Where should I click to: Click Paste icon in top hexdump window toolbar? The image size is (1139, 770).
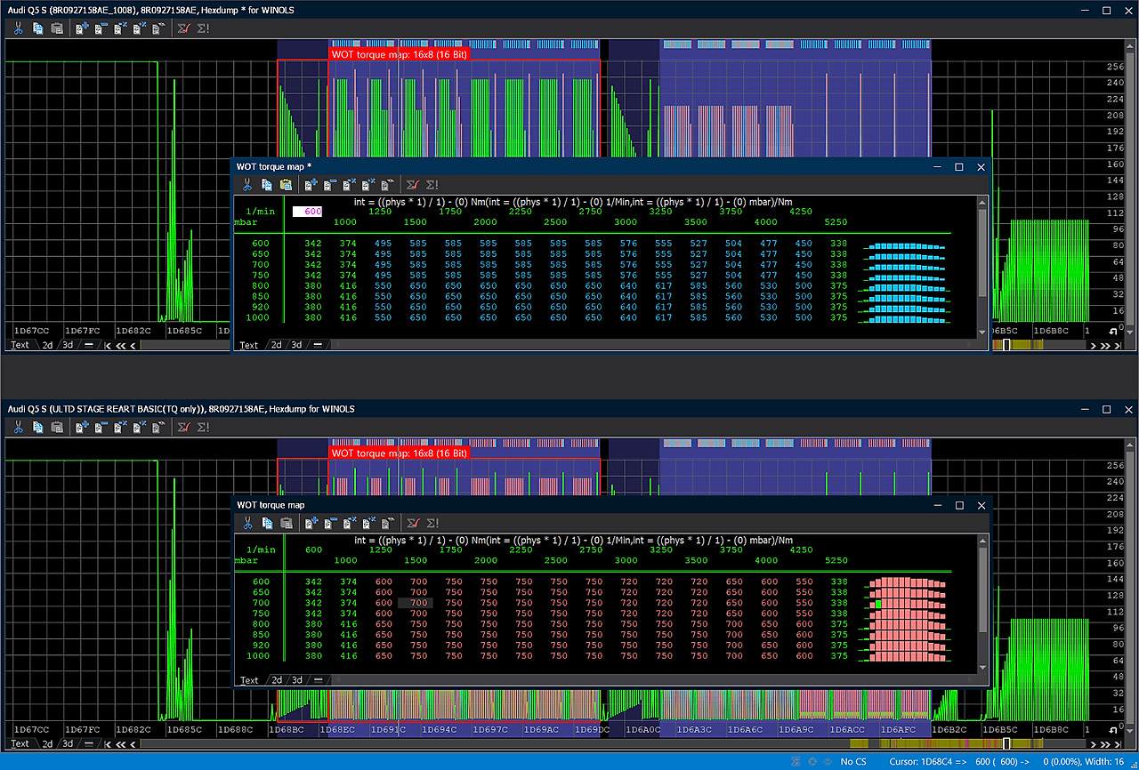coord(57,28)
